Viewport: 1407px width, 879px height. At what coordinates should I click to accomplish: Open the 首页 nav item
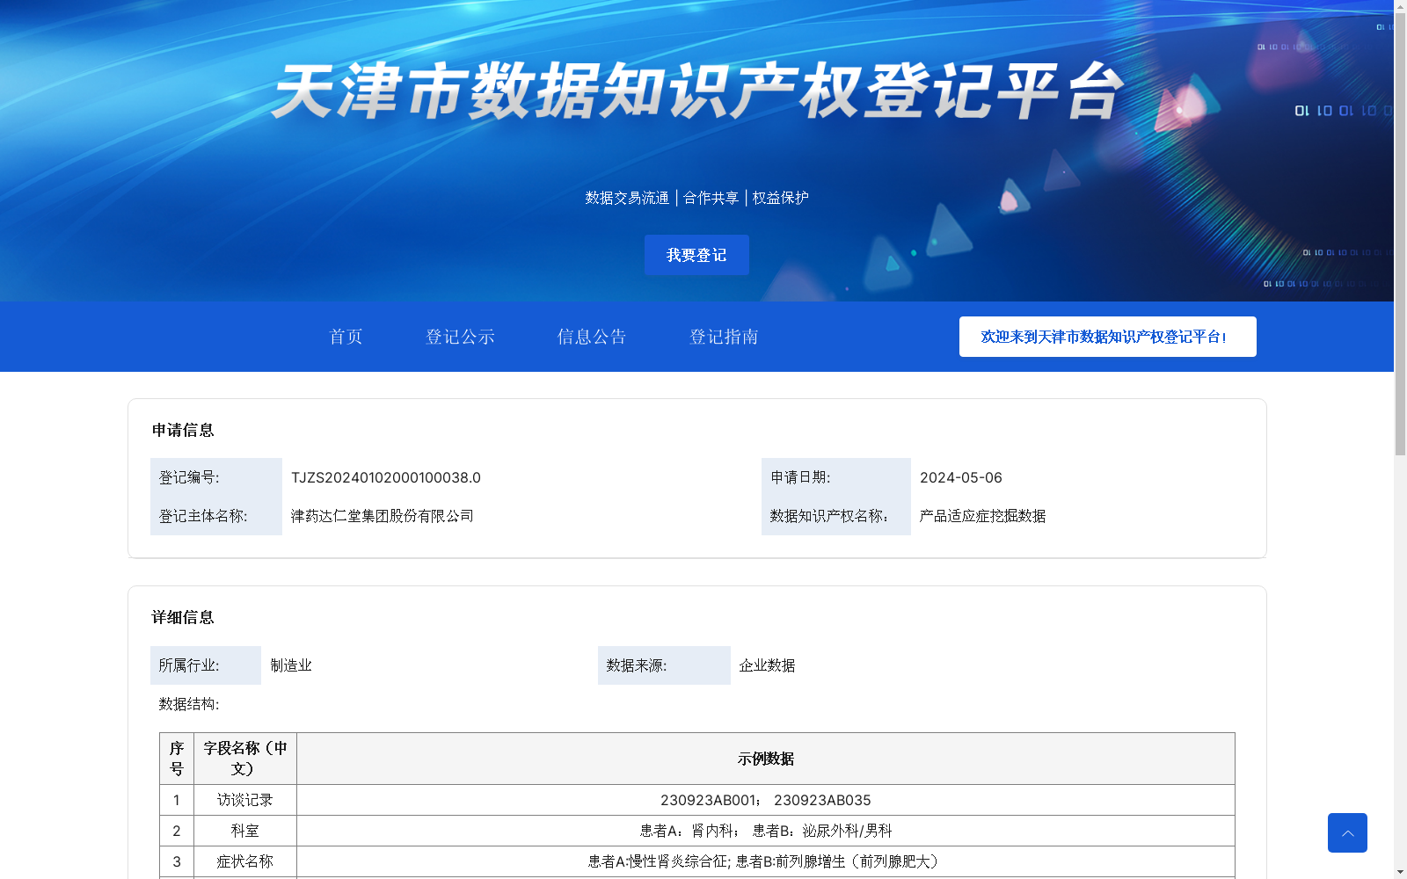tap(346, 337)
